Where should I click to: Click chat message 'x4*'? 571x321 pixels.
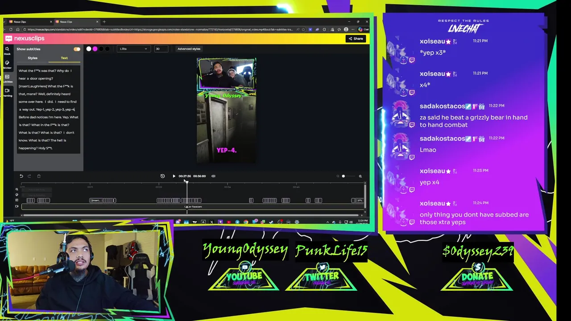click(425, 85)
